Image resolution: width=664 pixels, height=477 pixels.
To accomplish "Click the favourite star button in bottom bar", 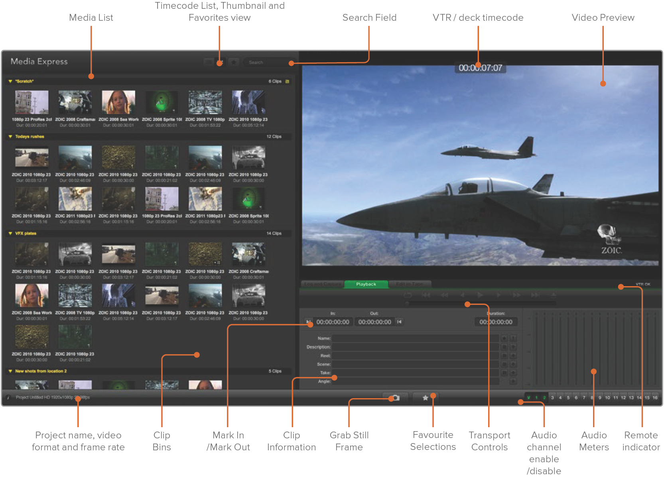I will click(425, 398).
